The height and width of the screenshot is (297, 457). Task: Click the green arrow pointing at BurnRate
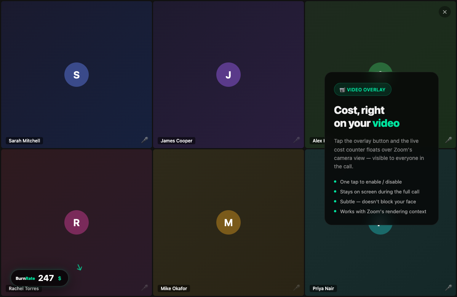click(79, 267)
